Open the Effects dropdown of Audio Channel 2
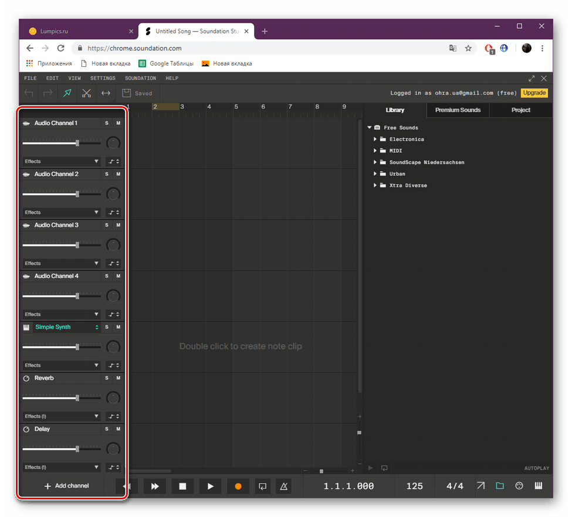 point(62,212)
